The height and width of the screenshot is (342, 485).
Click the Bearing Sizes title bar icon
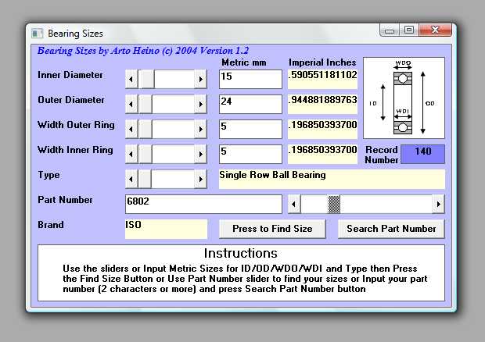click(37, 34)
